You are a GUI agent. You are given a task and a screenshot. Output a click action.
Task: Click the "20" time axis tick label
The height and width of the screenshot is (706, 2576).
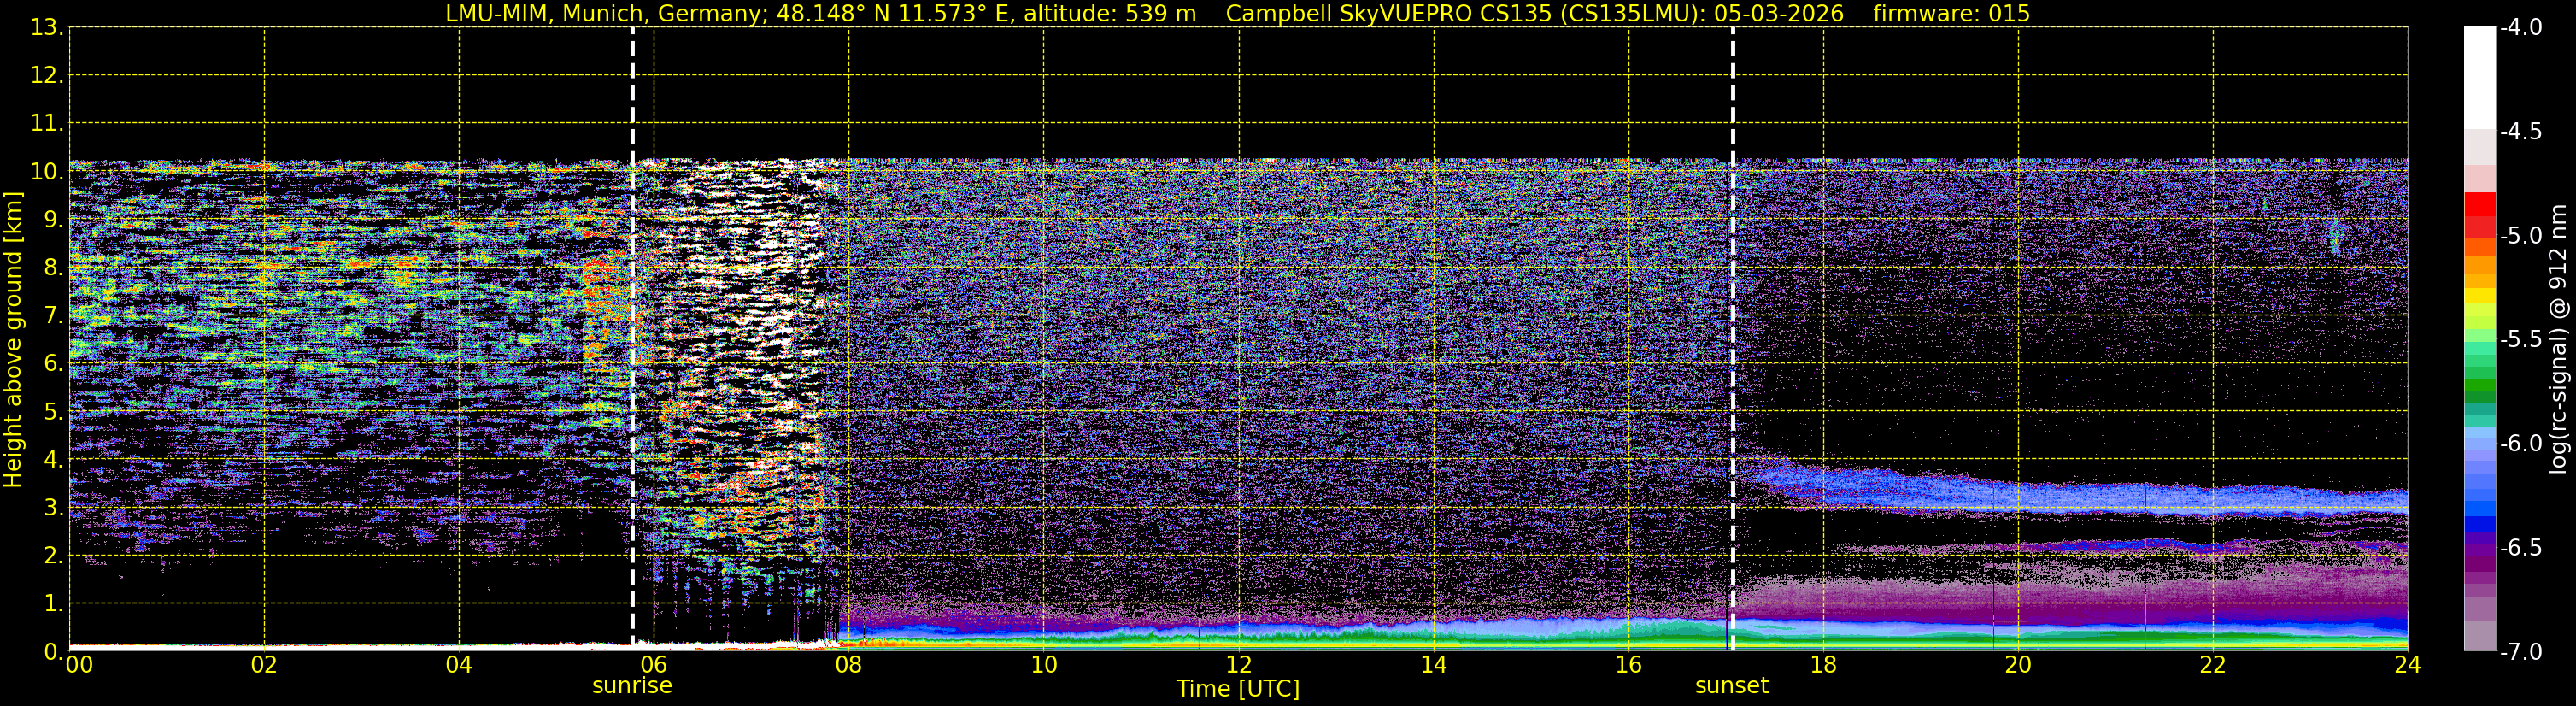2018,665
